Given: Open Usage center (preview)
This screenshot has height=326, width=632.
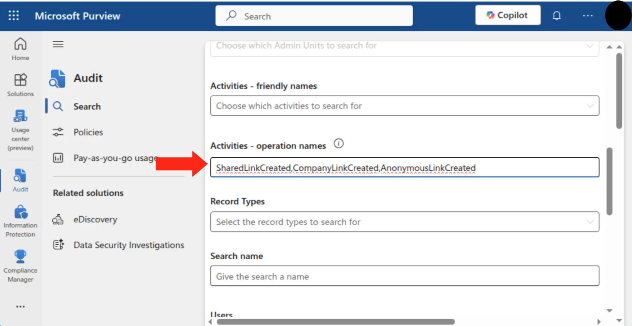Looking at the screenshot, I should [20, 130].
